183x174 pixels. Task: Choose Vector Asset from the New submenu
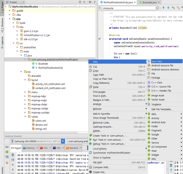click(158, 100)
